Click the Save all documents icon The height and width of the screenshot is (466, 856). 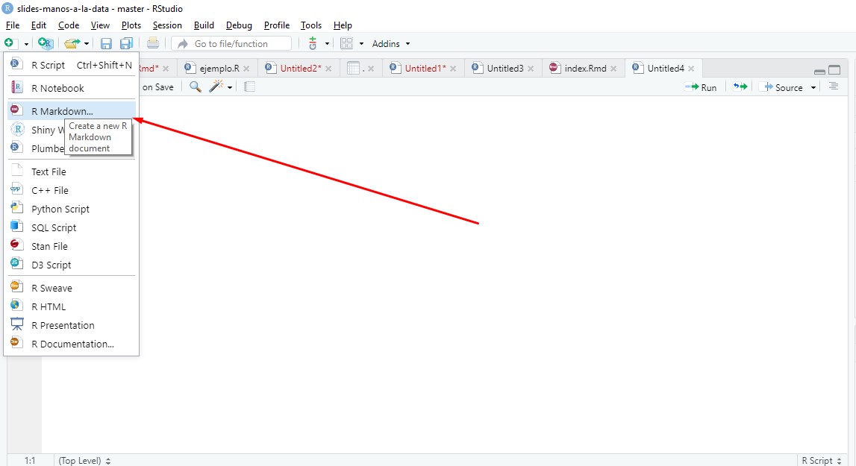(x=126, y=44)
